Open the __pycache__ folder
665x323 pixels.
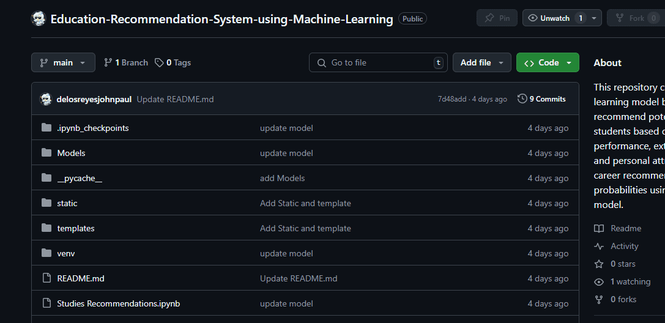click(80, 179)
